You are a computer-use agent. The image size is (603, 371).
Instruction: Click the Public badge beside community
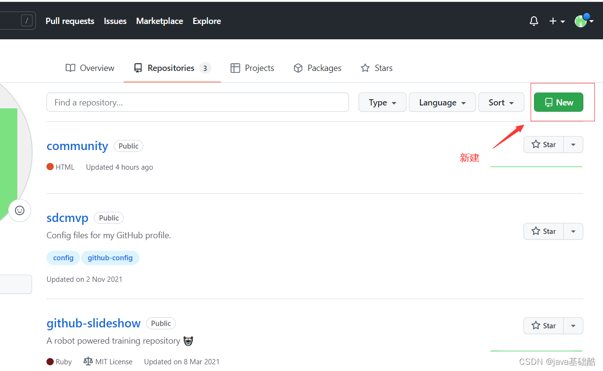128,146
